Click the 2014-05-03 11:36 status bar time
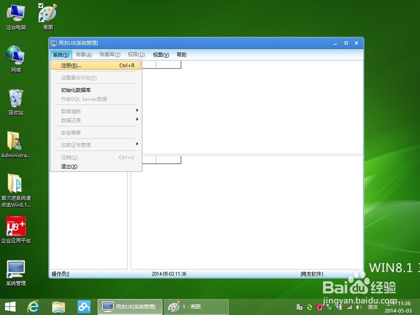 click(169, 274)
